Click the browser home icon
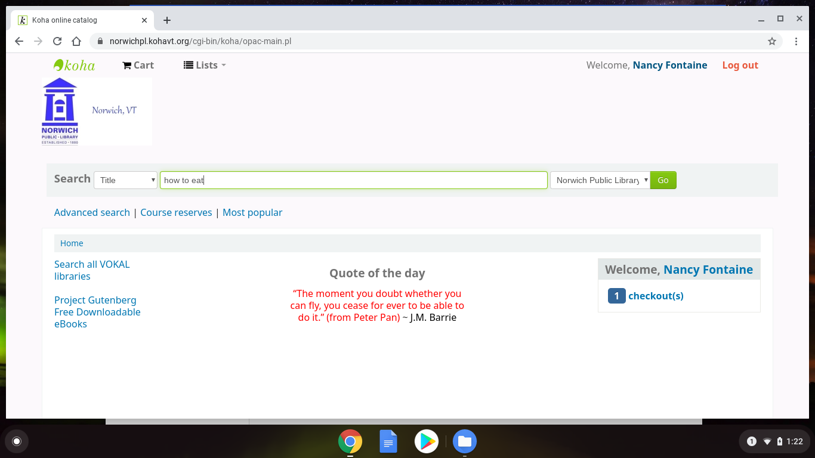This screenshot has height=458, width=815. pyautogui.click(x=76, y=41)
